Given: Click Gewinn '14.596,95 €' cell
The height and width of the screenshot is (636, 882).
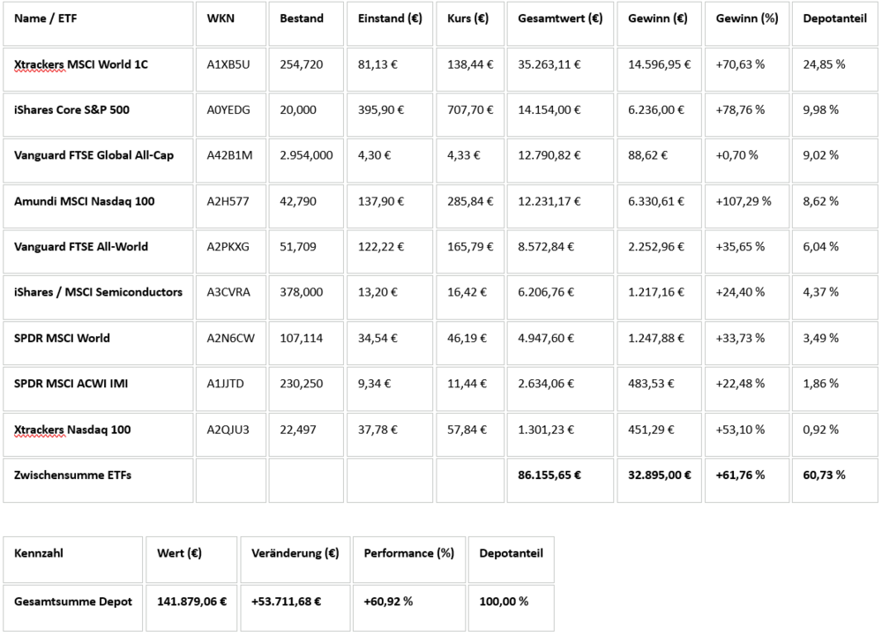Looking at the screenshot, I should point(659,70).
